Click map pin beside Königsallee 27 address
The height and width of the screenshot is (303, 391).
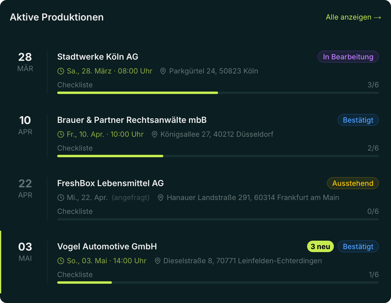155,135
